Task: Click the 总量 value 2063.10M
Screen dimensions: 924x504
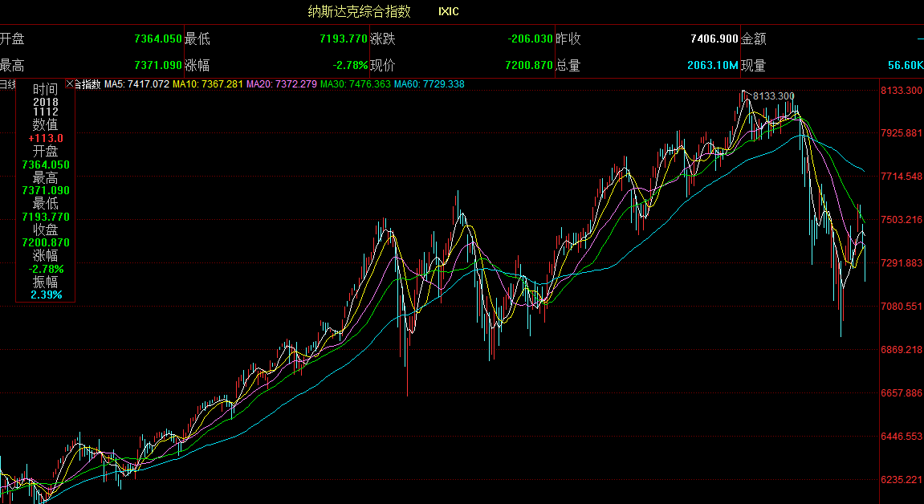Action: click(712, 65)
